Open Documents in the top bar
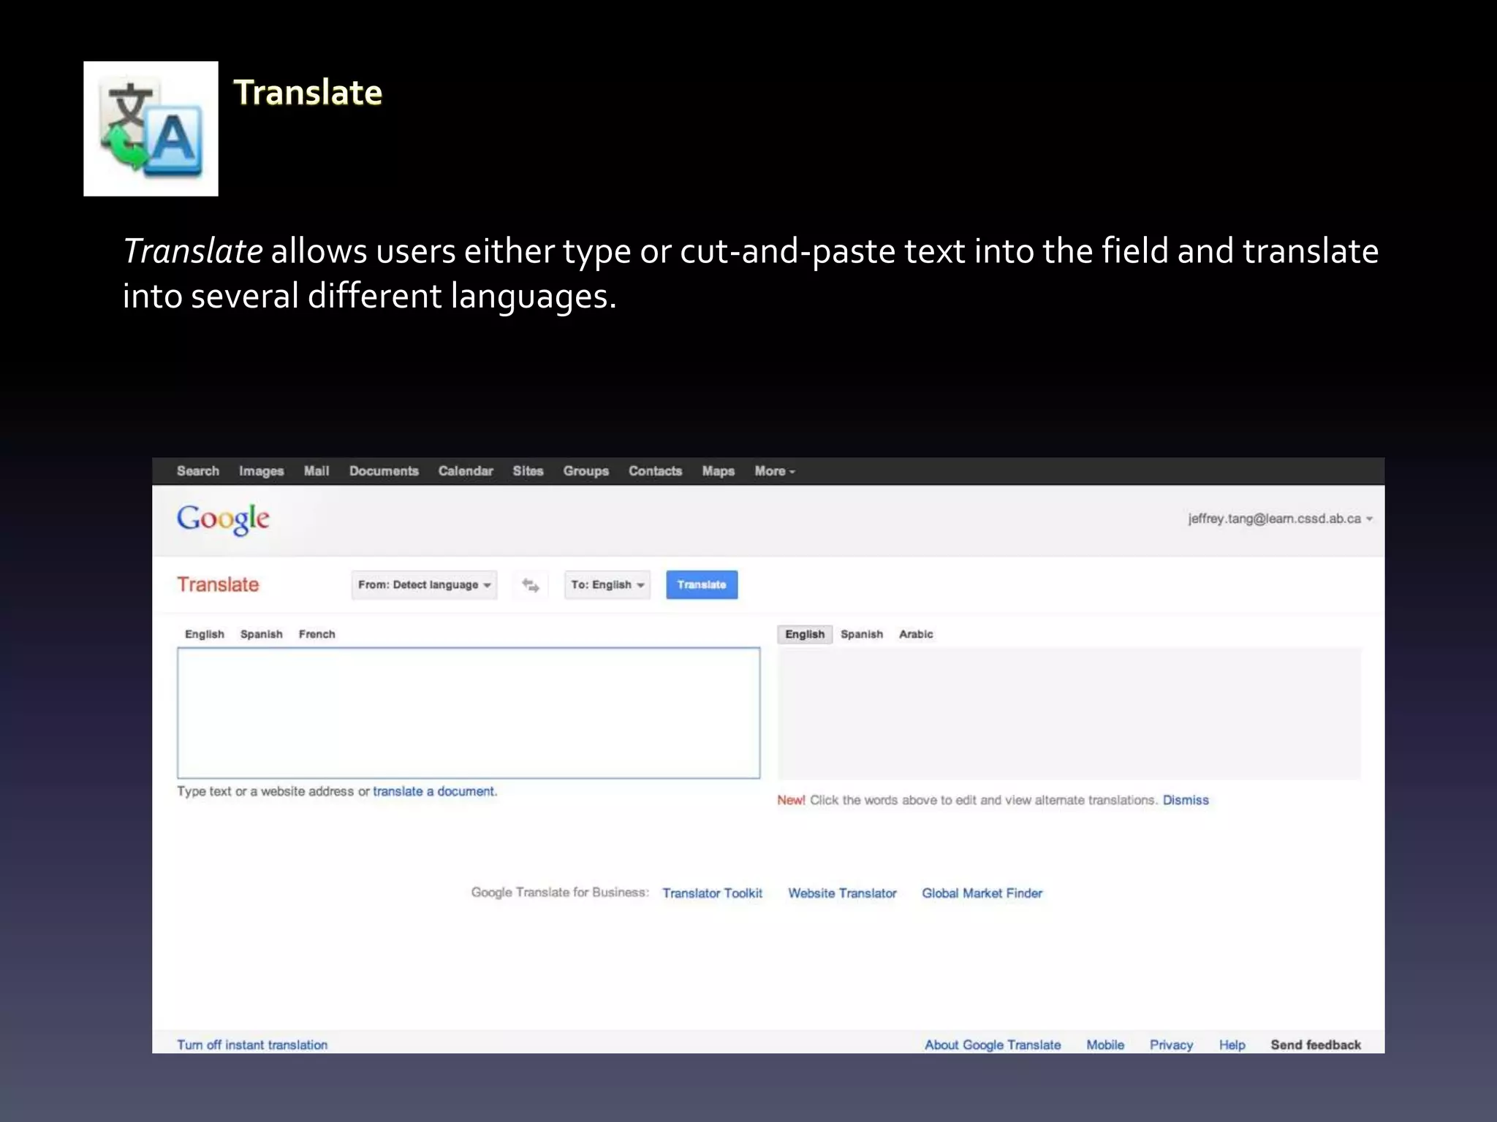 (x=384, y=471)
